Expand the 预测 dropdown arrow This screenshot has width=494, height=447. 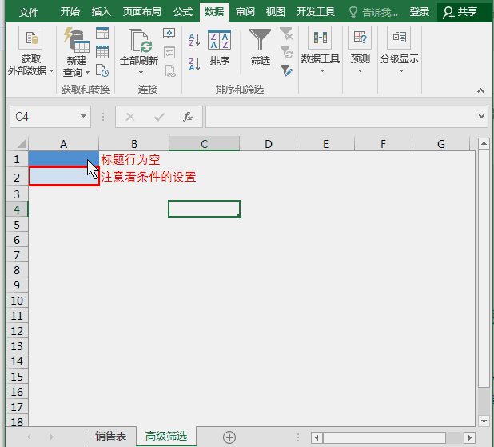(360, 71)
